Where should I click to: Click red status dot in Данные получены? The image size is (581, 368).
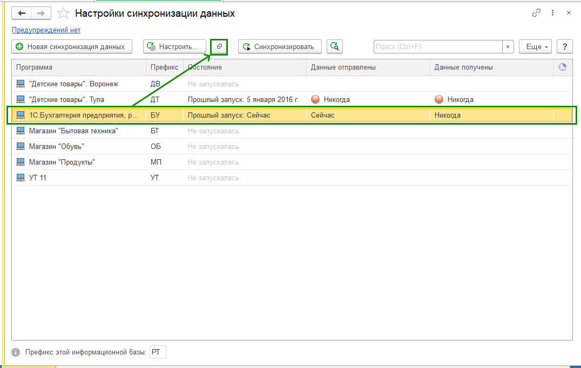tap(439, 99)
